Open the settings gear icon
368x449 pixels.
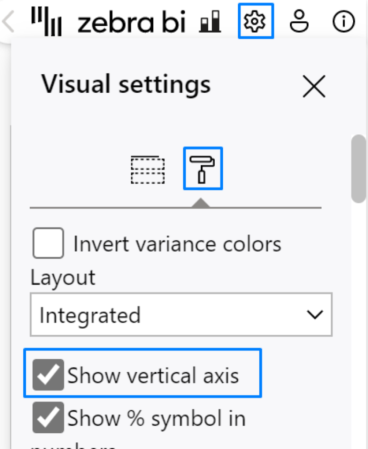point(256,20)
